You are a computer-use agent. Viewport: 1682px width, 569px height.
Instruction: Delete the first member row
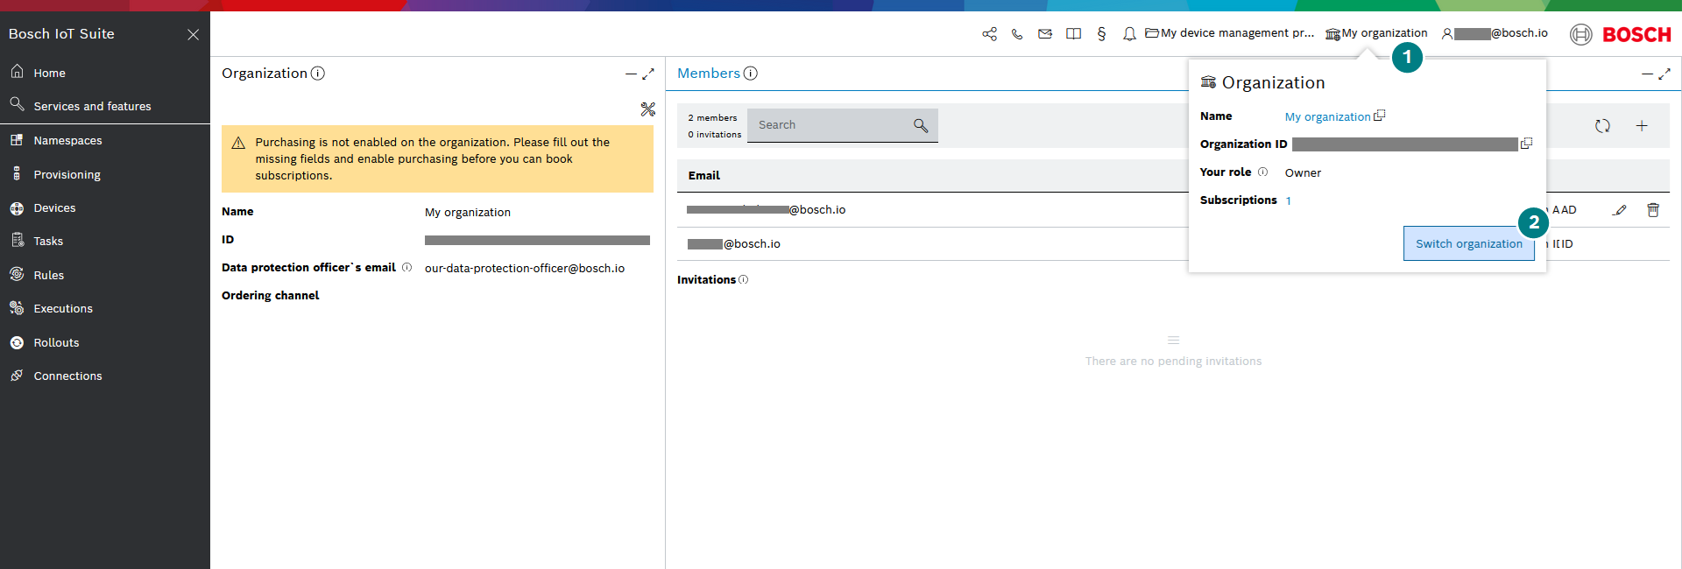coord(1653,210)
